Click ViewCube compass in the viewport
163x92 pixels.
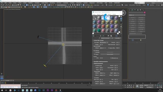123,13
